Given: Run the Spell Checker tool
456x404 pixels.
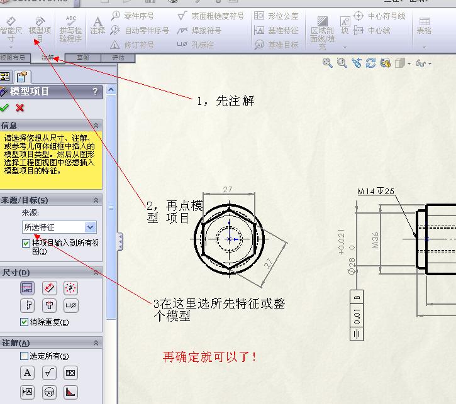Looking at the screenshot, I should [x=70, y=30].
